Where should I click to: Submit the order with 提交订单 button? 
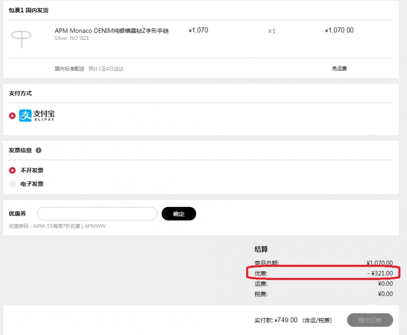370,320
